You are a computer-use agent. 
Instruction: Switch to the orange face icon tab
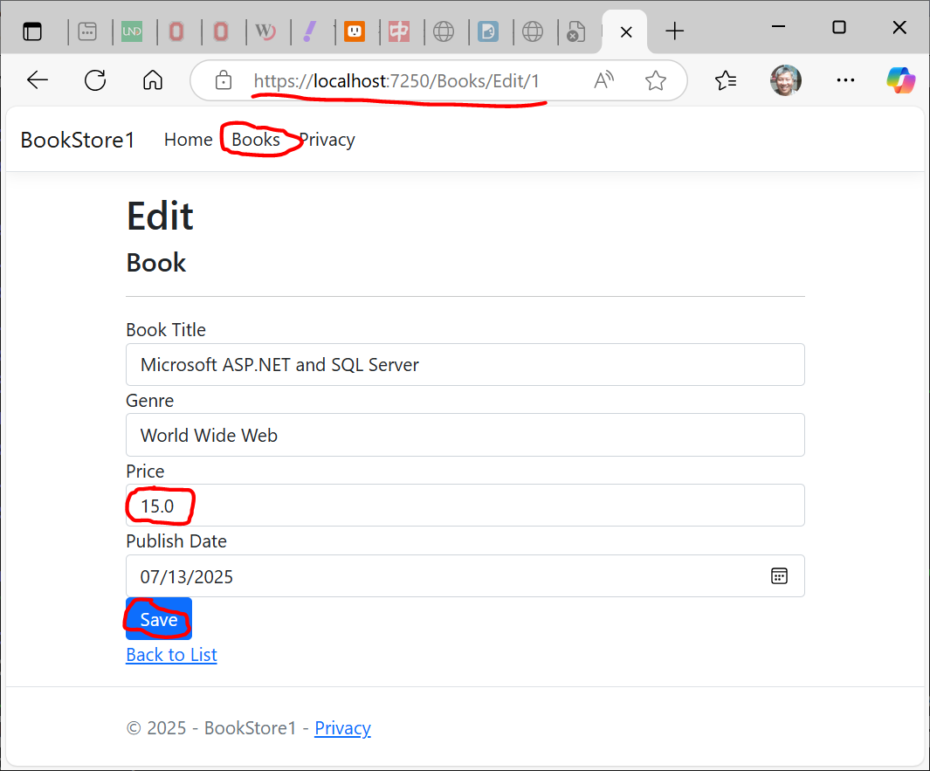point(354,31)
